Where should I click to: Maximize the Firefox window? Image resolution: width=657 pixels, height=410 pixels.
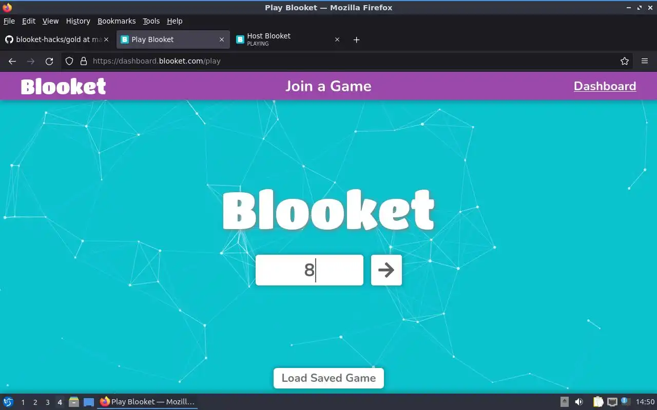[640, 8]
